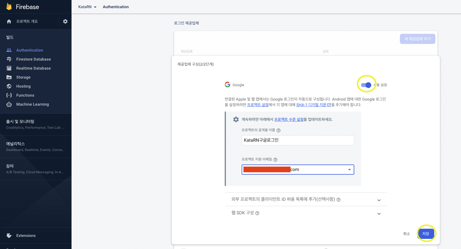The width and height of the screenshot is (461, 249).
Task: Go to 프로젝트 개요
Action: [x=27, y=21]
